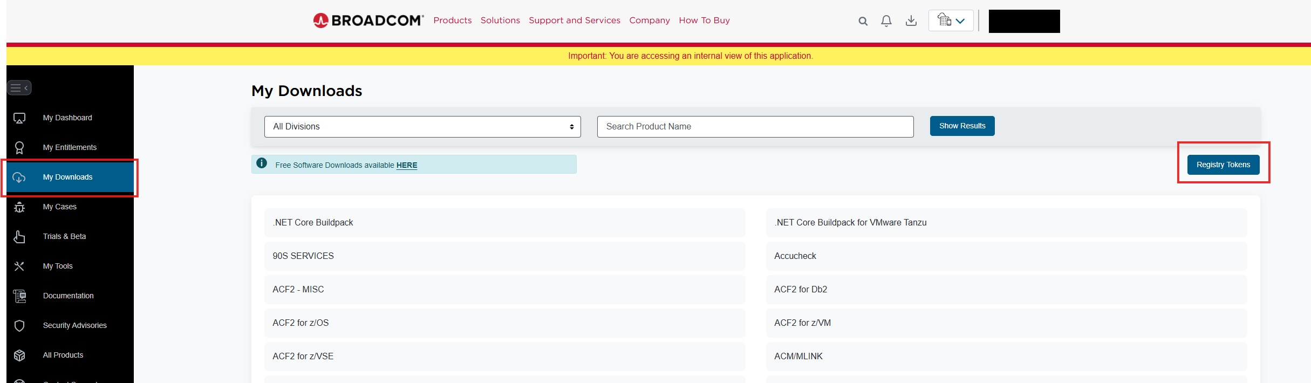Open ACF2 for z/OS product
Viewport: 1311px width, 383px height.
pos(504,323)
